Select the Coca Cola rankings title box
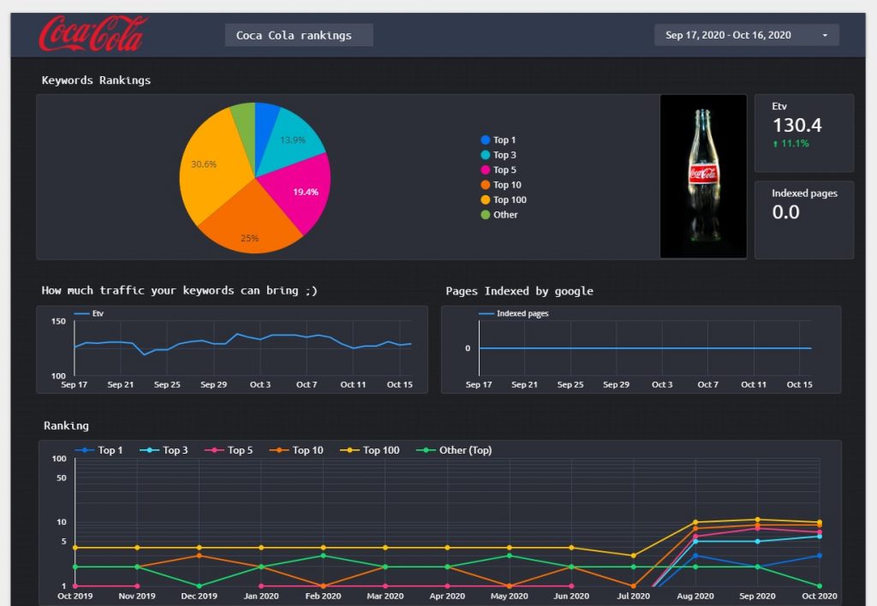The image size is (877, 606). pyautogui.click(x=299, y=35)
